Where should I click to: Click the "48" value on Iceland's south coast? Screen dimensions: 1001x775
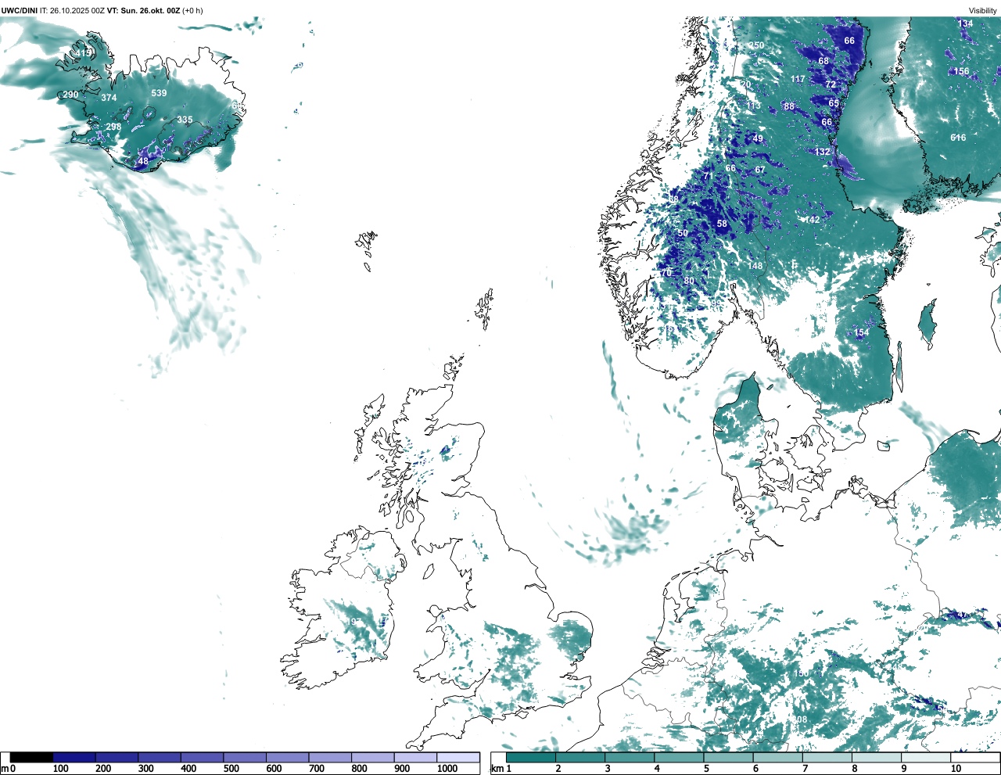(142, 162)
